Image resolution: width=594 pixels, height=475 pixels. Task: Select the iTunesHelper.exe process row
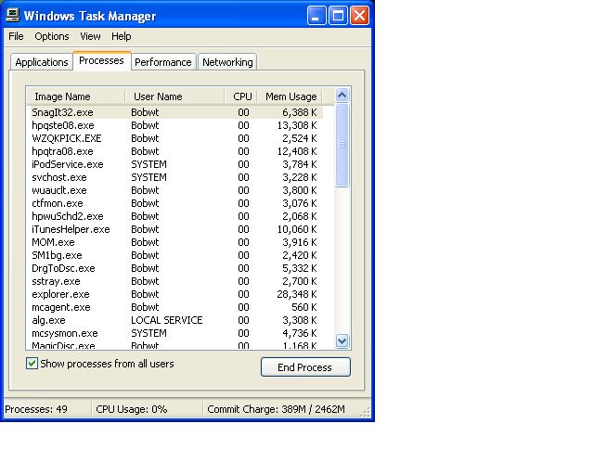(x=176, y=229)
